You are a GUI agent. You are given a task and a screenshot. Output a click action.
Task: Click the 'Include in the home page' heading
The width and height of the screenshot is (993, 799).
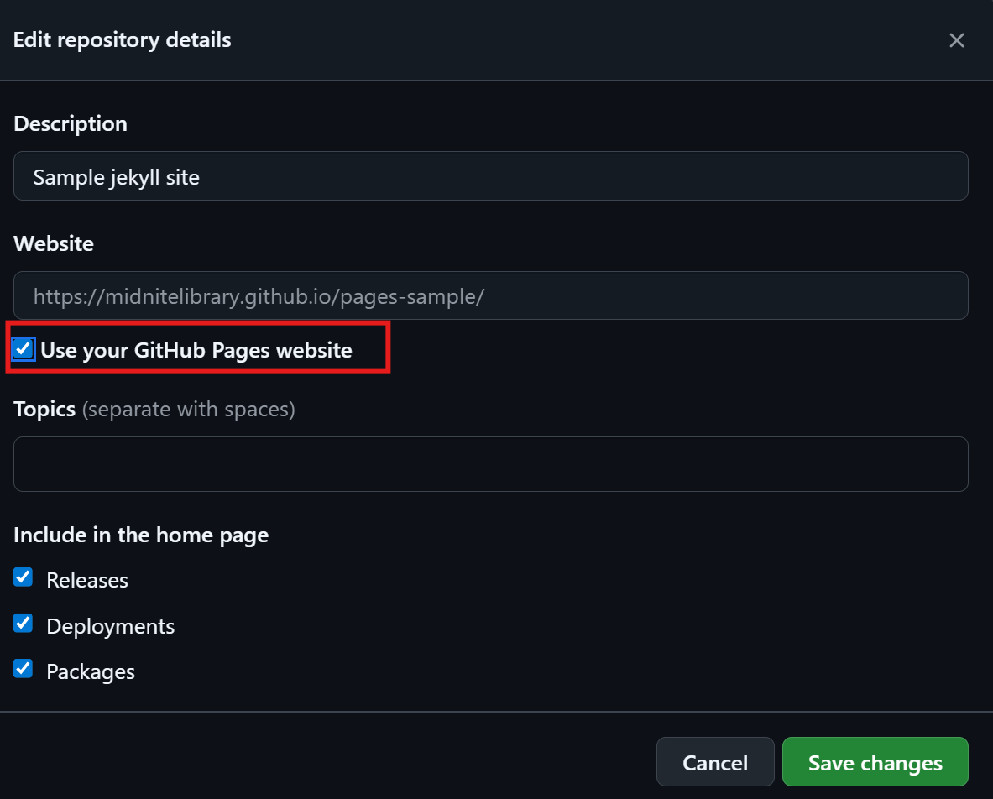(x=141, y=535)
